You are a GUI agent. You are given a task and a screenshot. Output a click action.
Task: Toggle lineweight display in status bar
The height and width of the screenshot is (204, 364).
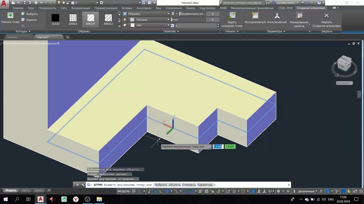[x=201, y=191]
